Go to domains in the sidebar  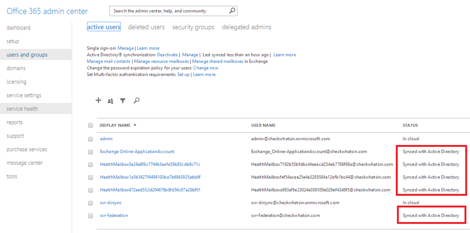click(x=16, y=68)
